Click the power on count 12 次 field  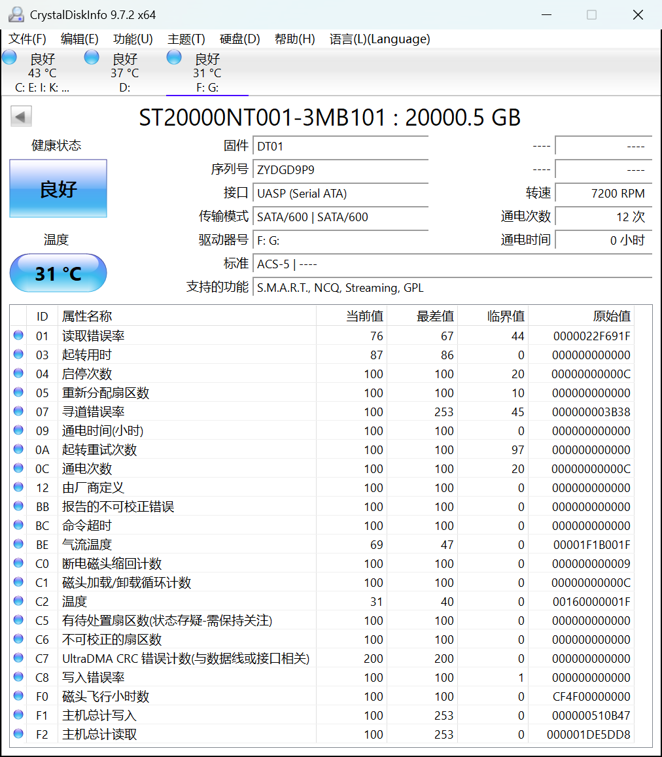(604, 217)
